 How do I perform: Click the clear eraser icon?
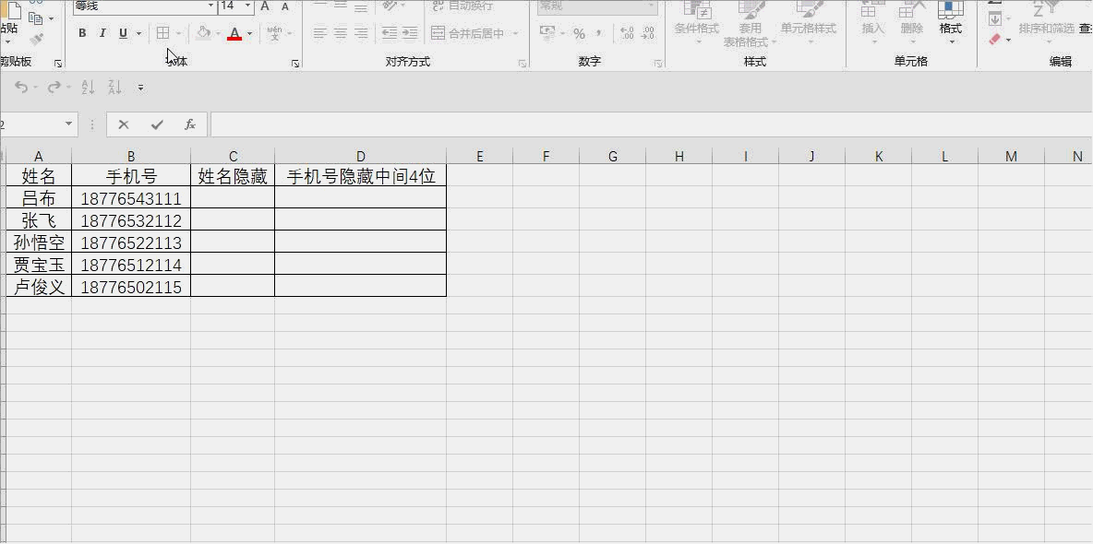point(995,40)
